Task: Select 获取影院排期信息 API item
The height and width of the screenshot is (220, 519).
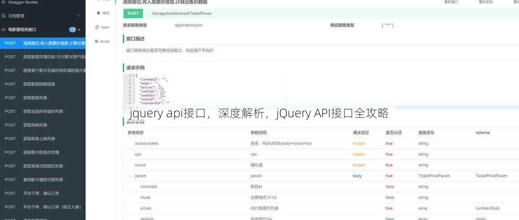Action: pyautogui.click(x=43, y=84)
